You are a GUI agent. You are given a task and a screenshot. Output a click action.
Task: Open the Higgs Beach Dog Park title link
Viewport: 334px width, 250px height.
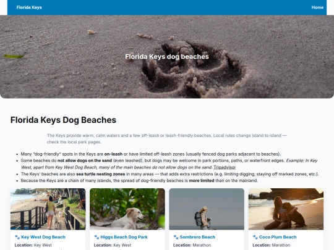[x=124, y=237]
